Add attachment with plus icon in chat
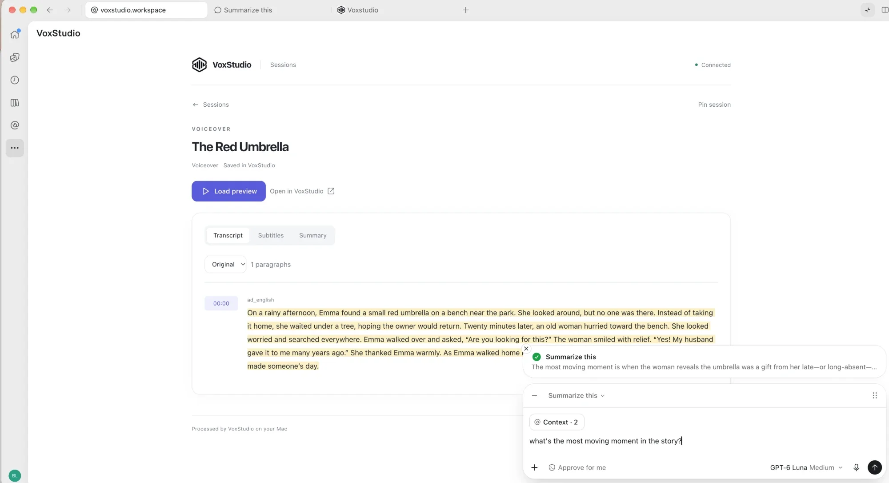 534,467
